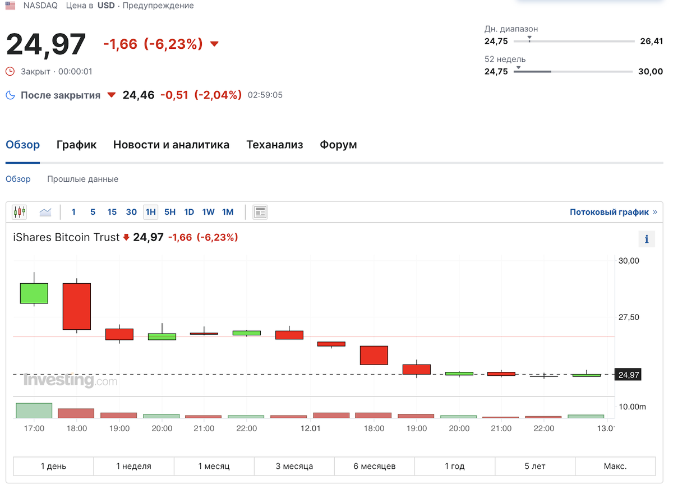Click the Предупреждение link
The image size is (673, 489).
tap(158, 6)
